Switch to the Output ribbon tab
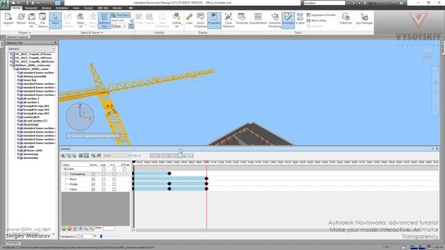 [x=88, y=8]
